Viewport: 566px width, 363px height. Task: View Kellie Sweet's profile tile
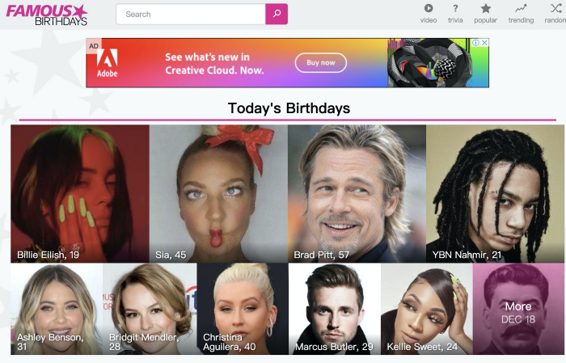426,309
